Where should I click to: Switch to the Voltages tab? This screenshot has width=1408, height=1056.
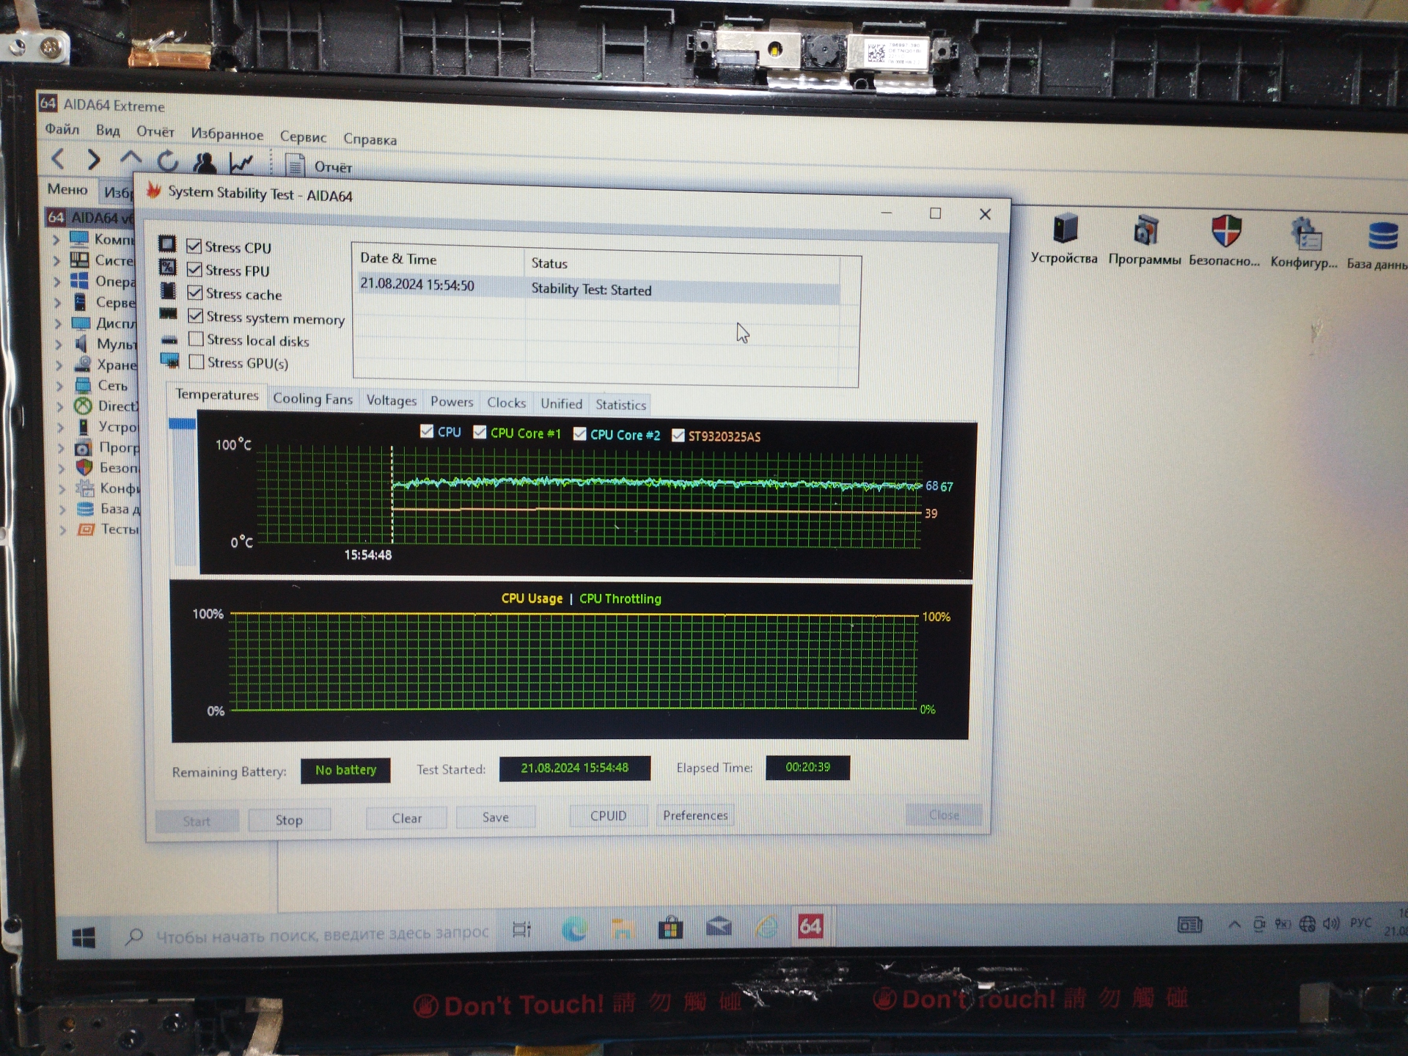coord(391,400)
